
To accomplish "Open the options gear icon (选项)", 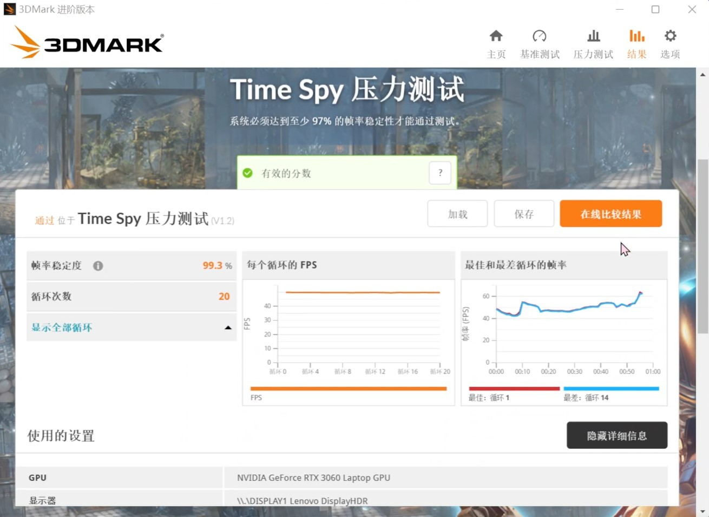I will coord(670,36).
